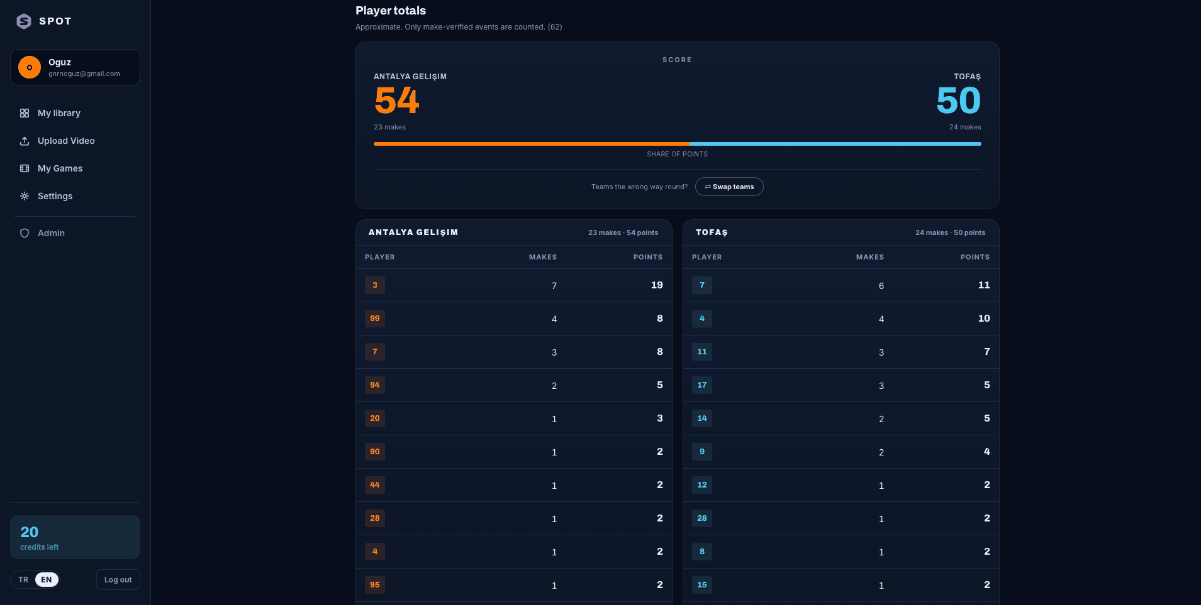Click the Tofaş score 50
Screen dimensions: 1201x605
958,101
